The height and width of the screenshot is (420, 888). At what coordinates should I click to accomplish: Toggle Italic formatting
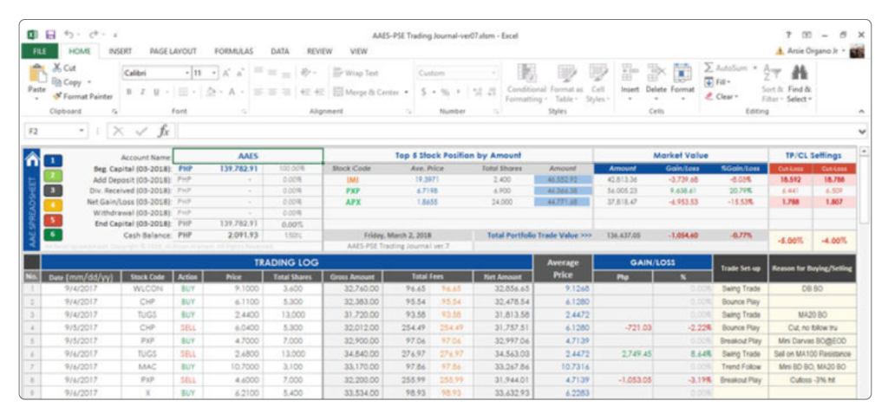[142, 92]
